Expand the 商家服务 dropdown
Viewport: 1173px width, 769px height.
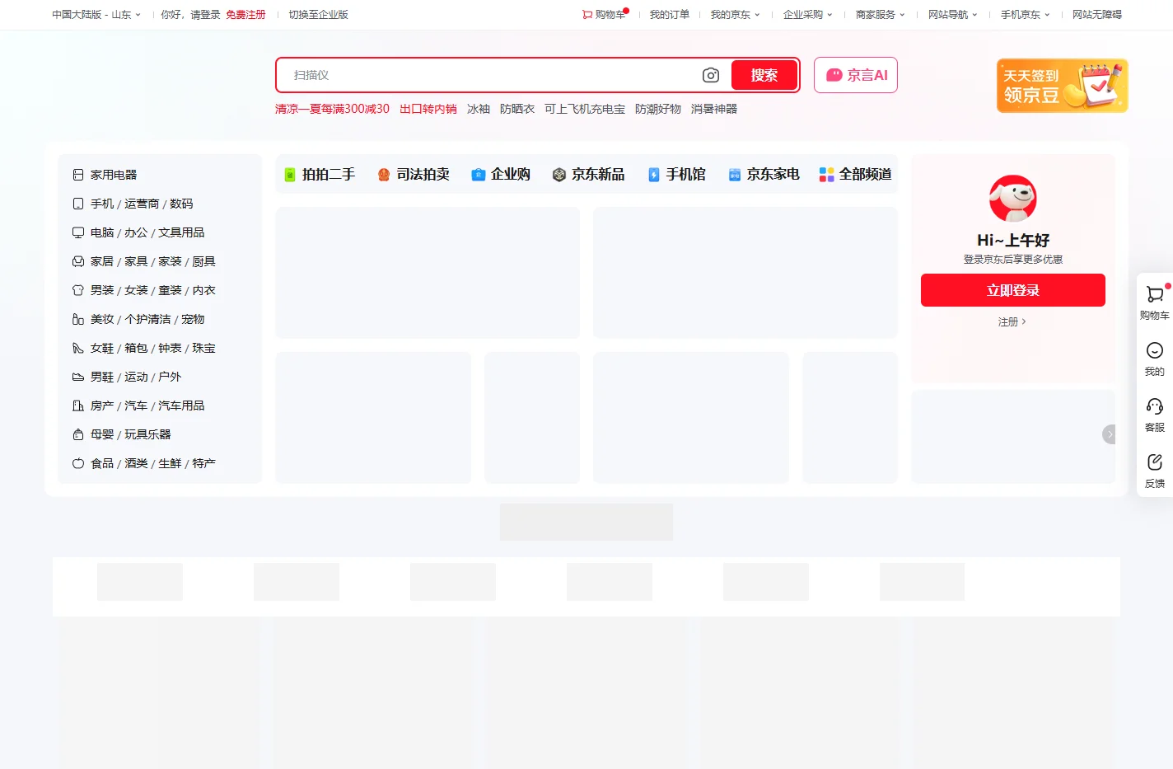pyautogui.click(x=881, y=15)
